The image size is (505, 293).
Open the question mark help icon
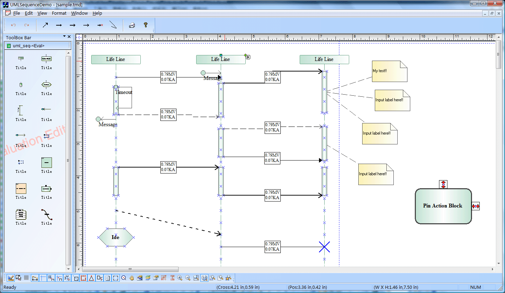pyautogui.click(x=145, y=25)
